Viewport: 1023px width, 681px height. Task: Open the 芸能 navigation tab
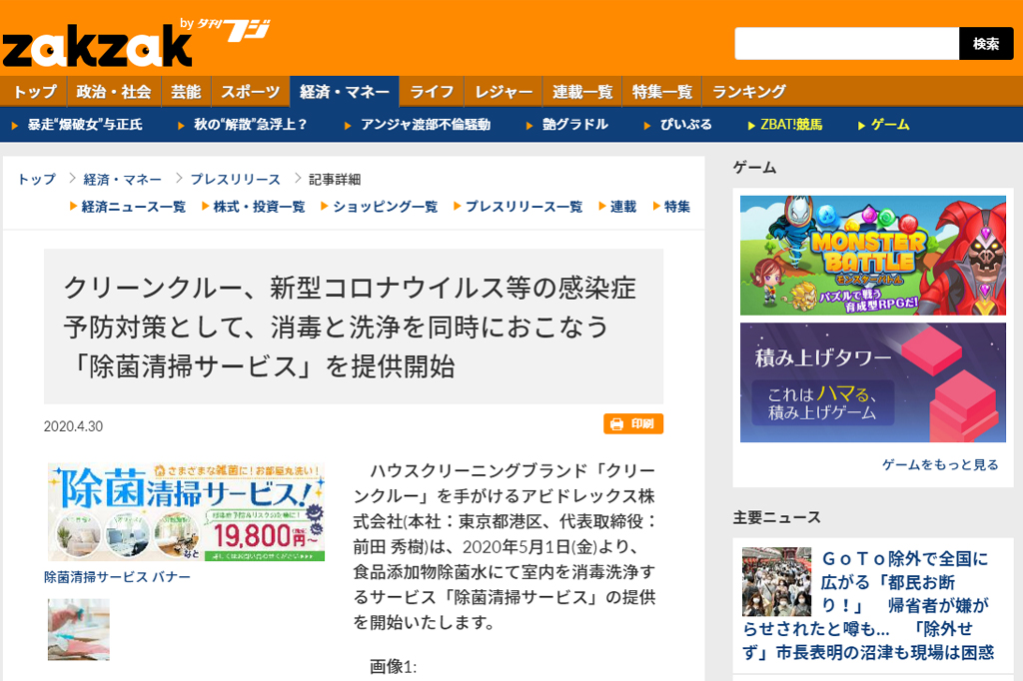pyautogui.click(x=186, y=92)
